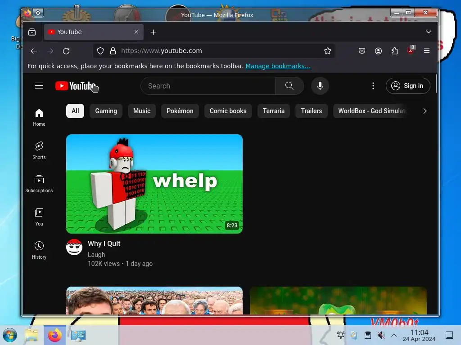Click the YouTube page scrollbar

click(436, 84)
